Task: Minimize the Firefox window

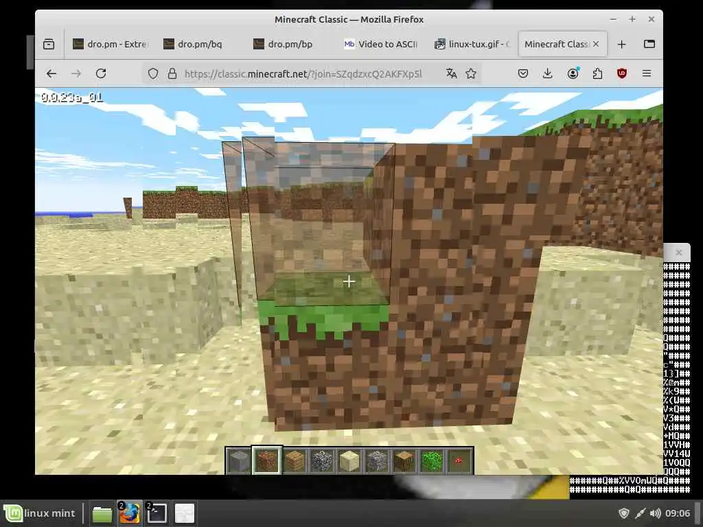Action: (613, 19)
